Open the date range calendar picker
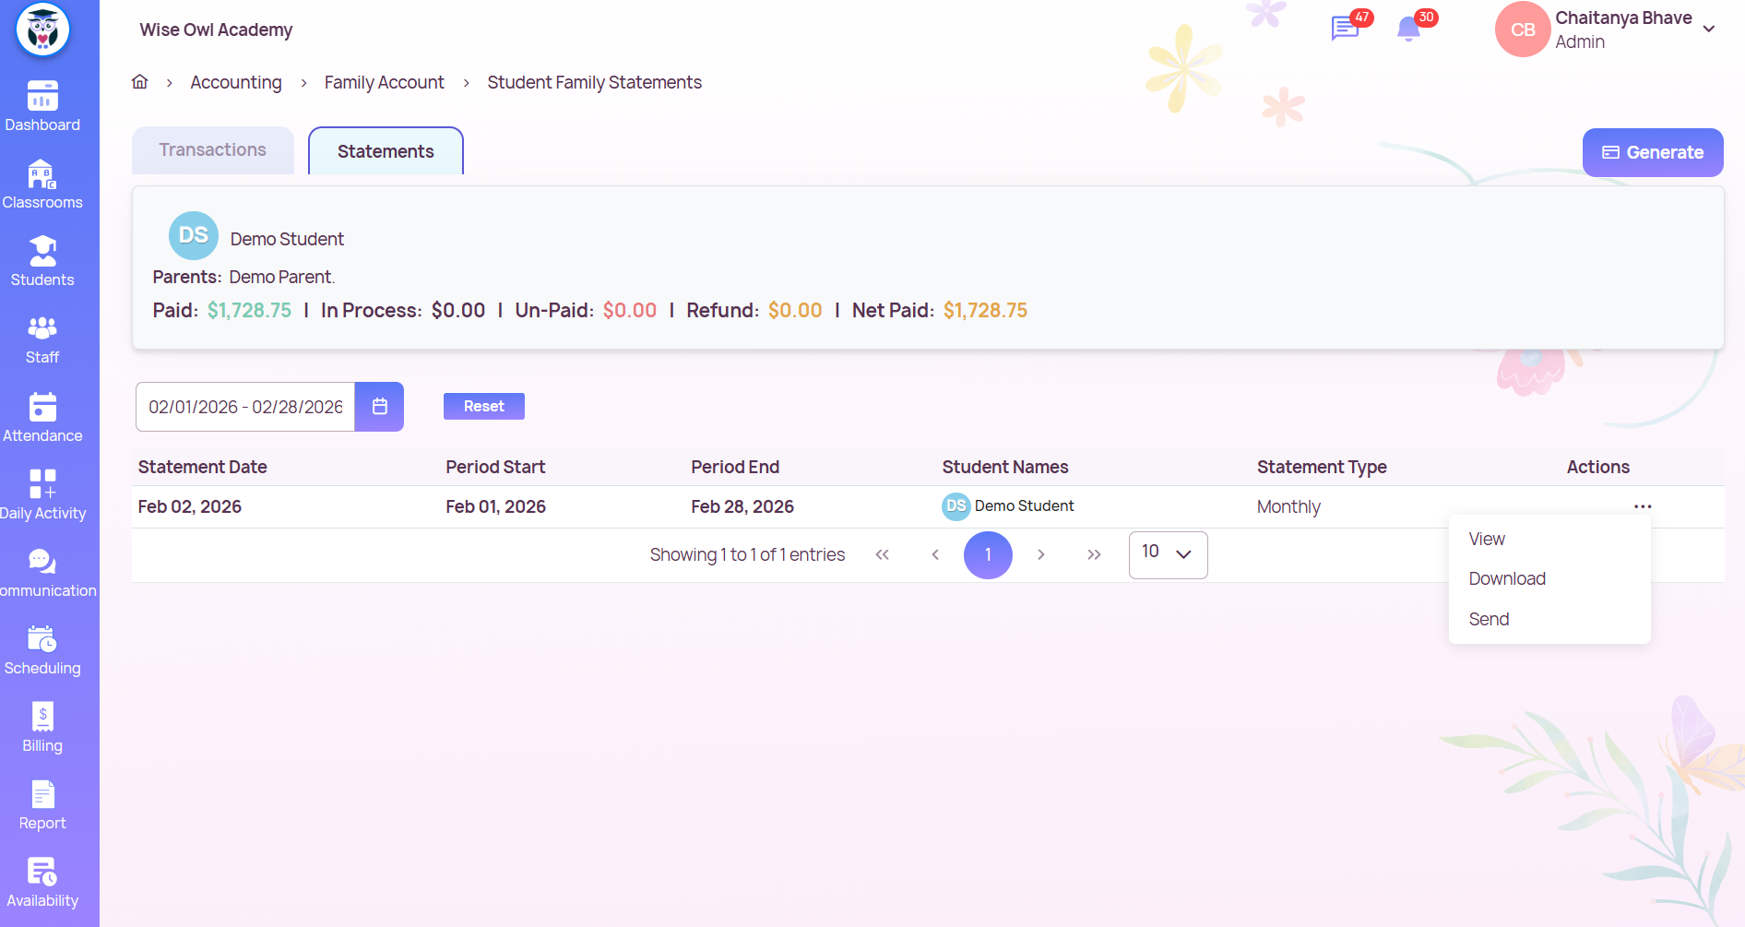 point(379,407)
